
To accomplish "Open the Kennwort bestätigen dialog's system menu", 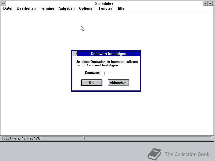I will [75, 54].
